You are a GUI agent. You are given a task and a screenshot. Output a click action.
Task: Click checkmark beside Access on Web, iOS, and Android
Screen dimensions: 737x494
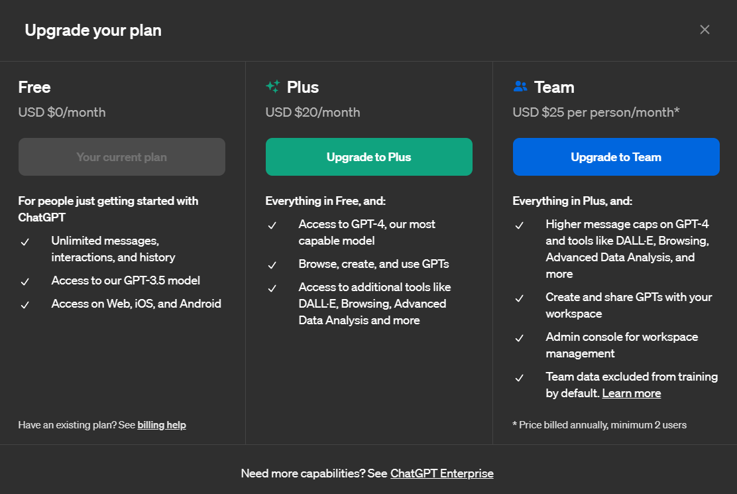click(x=25, y=305)
